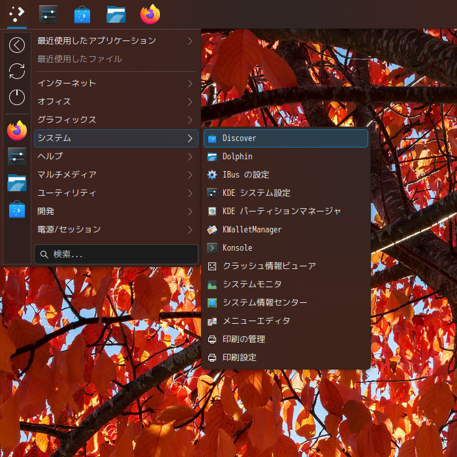457x457 pixels.
Task: Open System Settings from the top panel
Action: tap(48, 14)
